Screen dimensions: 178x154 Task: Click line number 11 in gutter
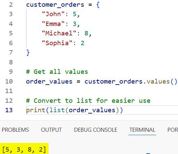9,91
